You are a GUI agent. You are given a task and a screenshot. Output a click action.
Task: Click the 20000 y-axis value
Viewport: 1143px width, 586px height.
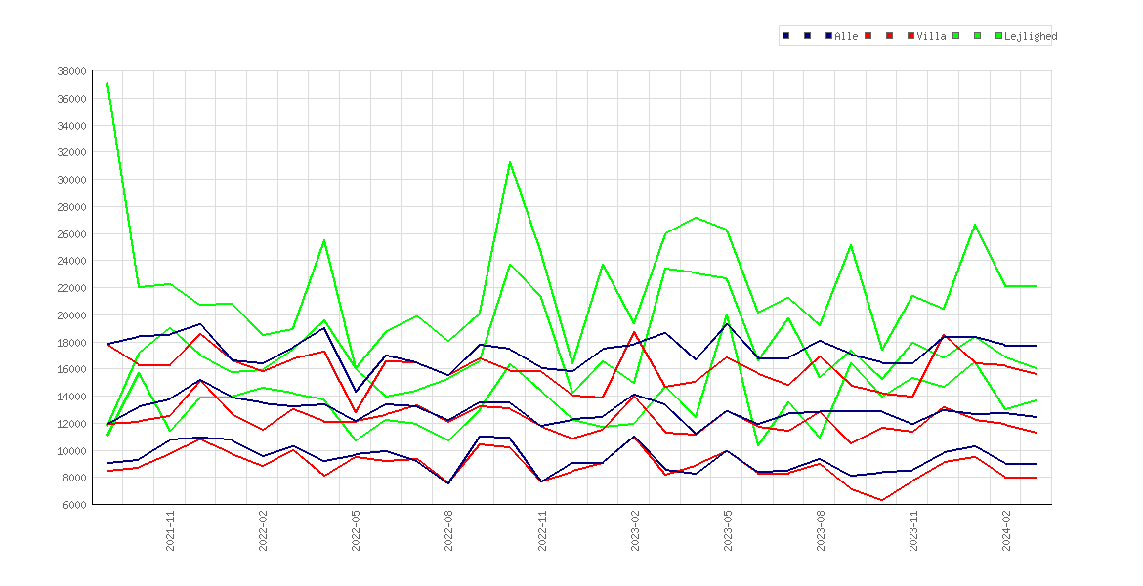point(71,314)
